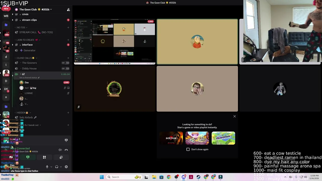Open voice noise suppression icon
The width and height of the screenshot is (322, 181).
pos(60,150)
